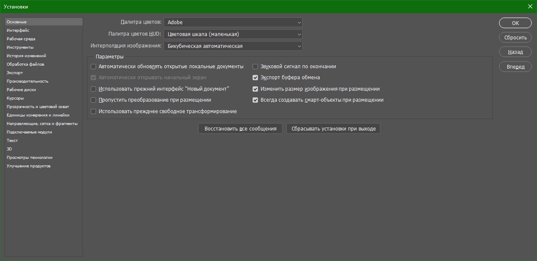Toggle Звуковой сигнал по окончании checkbox

click(255, 67)
